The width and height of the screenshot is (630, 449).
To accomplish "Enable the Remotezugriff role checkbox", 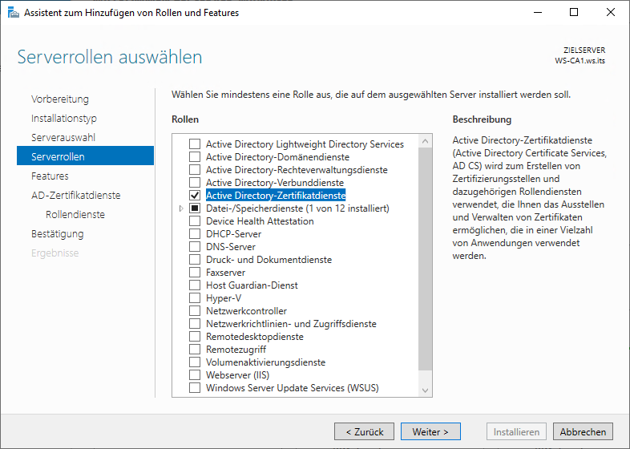I will coord(195,350).
